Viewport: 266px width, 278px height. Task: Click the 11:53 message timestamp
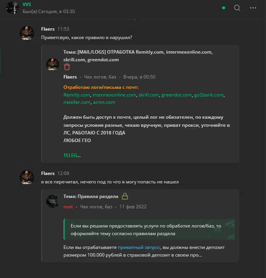(63, 29)
